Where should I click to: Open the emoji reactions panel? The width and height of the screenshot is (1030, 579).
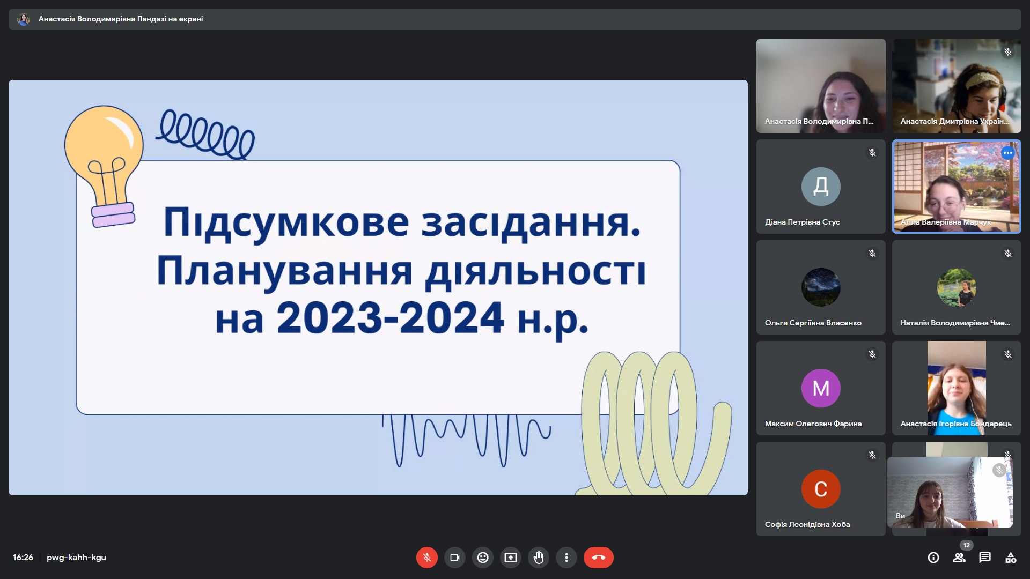(x=483, y=558)
